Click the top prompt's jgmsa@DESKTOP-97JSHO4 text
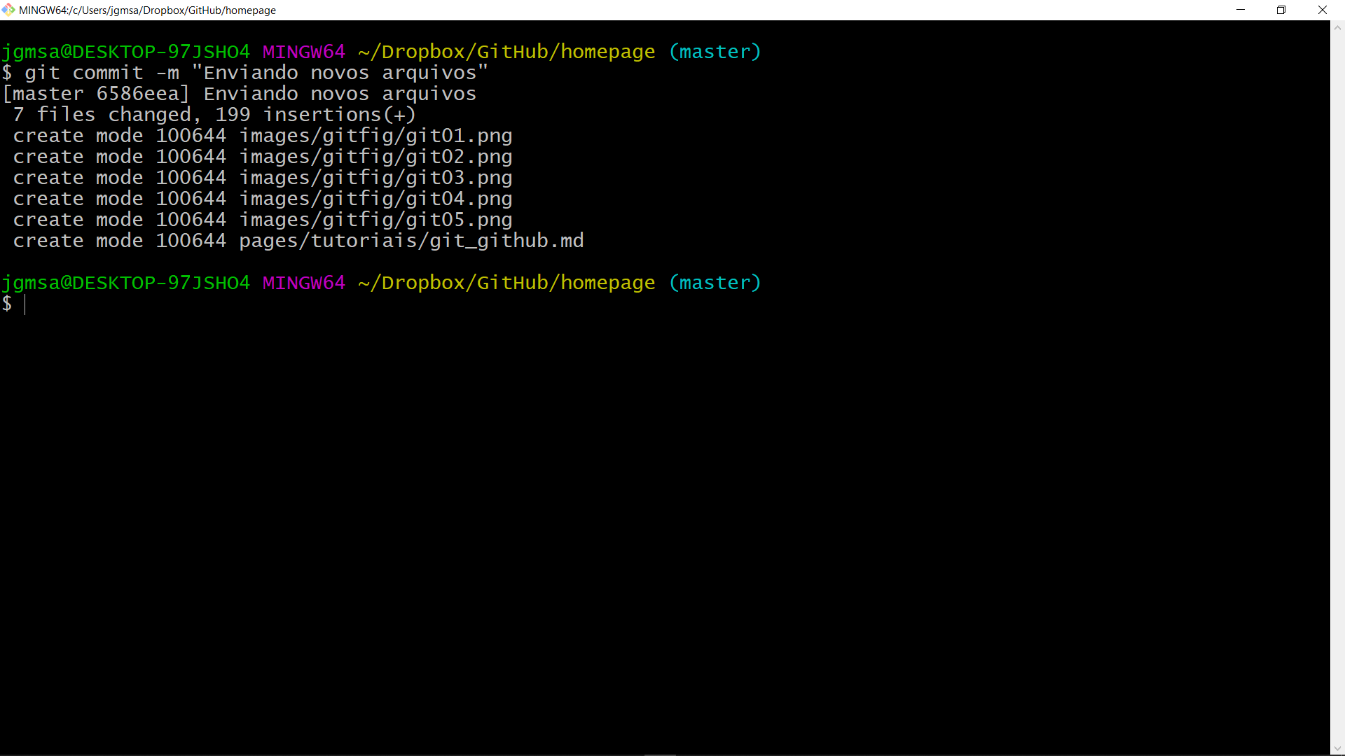This screenshot has height=756, width=1345. click(125, 52)
